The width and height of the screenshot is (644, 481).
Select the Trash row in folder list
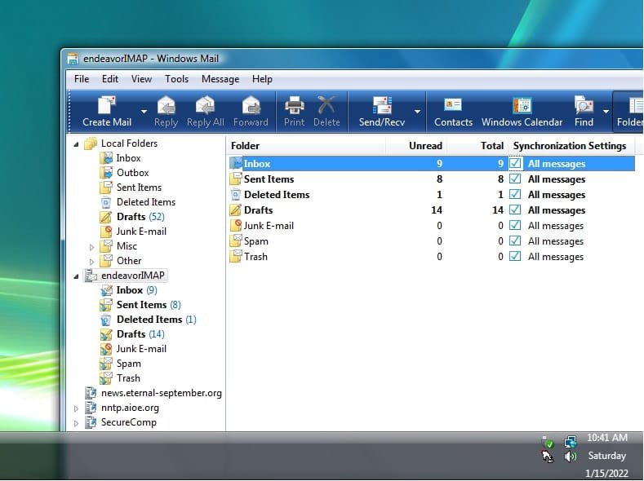coord(431,257)
